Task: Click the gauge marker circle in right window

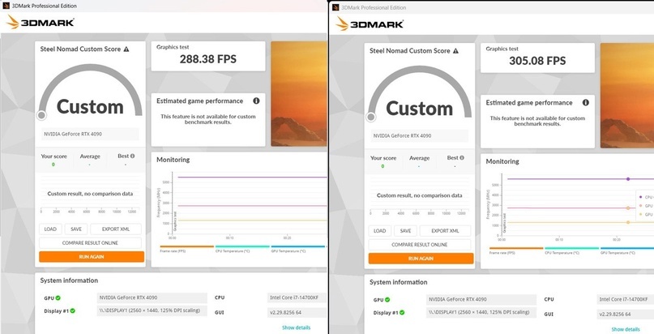Action: [371, 117]
